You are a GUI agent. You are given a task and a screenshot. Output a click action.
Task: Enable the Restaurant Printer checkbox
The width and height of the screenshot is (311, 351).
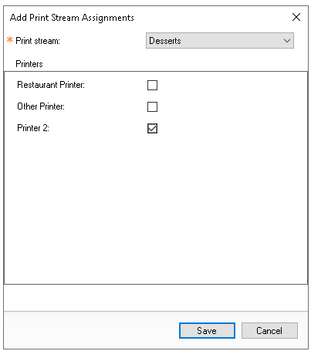tap(152, 85)
